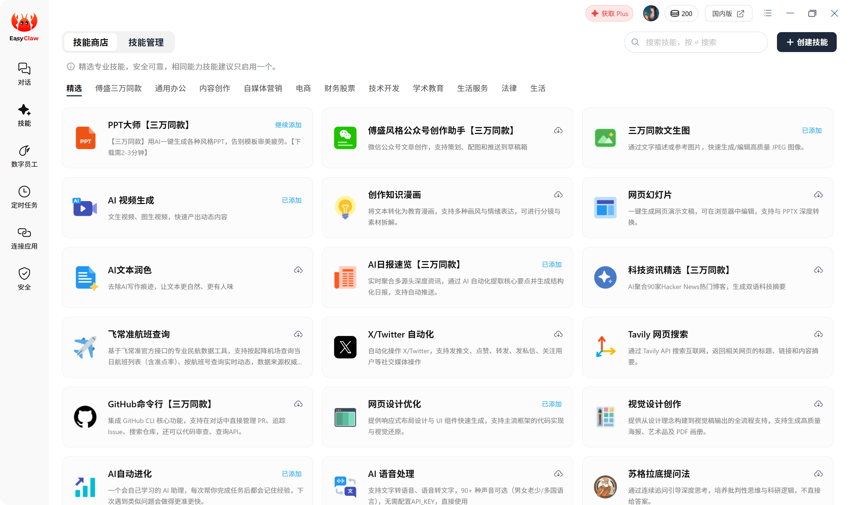The height and width of the screenshot is (505, 850).
Task: Open the list menu icon in title bar
Action: click(x=767, y=13)
